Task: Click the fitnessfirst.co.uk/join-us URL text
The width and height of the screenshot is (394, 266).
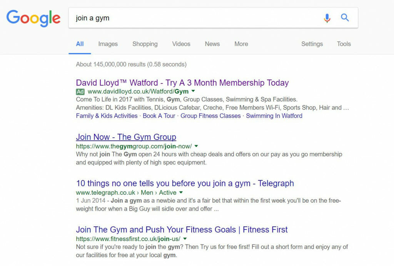Action: click(x=128, y=239)
